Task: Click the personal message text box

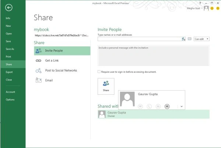Action: (x=153, y=55)
